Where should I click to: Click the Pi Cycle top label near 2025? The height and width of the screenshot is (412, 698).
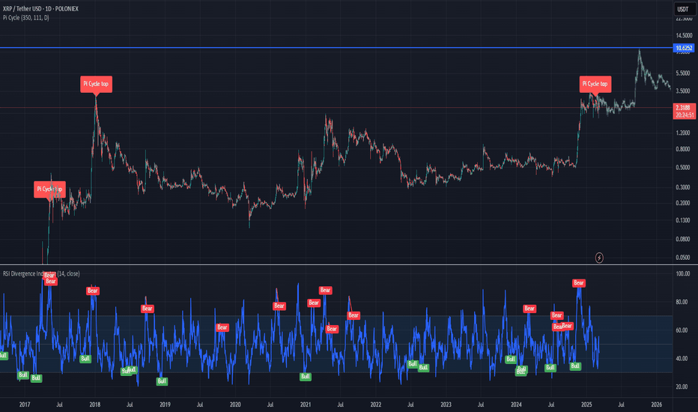[595, 84]
